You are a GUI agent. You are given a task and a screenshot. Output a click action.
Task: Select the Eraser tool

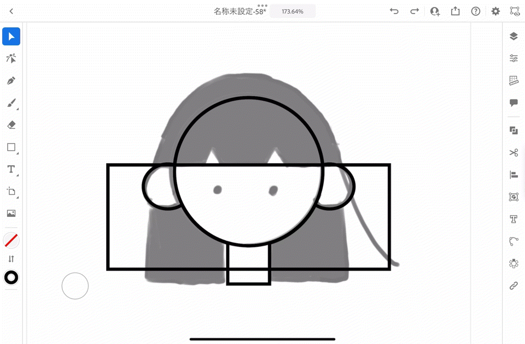(11, 125)
